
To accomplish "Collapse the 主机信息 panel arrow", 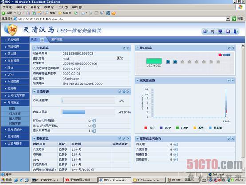I will (34, 48).
